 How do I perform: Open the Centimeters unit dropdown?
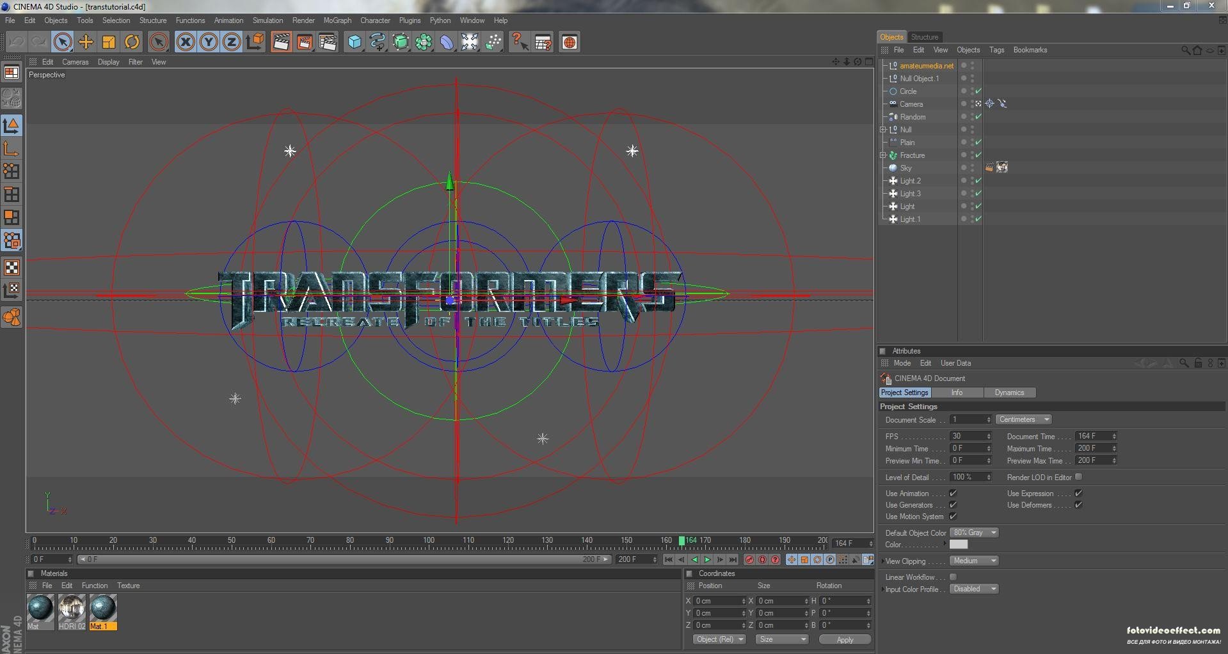point(1023,419)
